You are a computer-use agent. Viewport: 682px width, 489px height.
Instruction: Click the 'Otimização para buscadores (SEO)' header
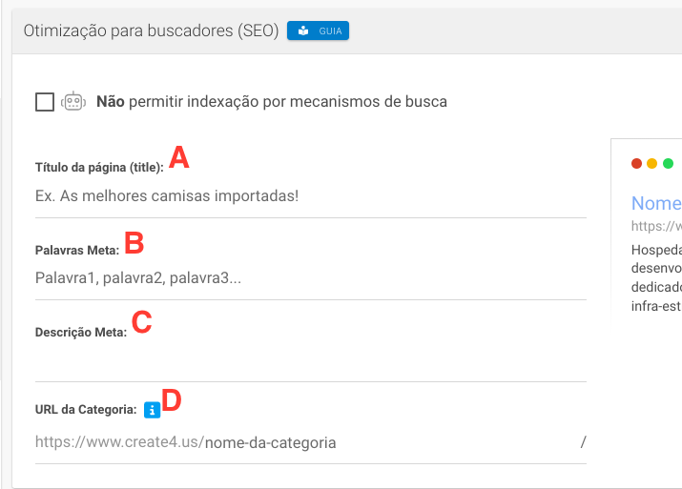[x=151, y=31]
